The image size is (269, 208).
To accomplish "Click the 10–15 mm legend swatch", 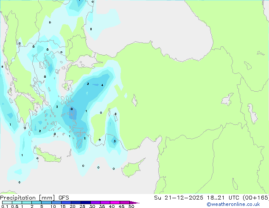I will click(x=56, y=202).
